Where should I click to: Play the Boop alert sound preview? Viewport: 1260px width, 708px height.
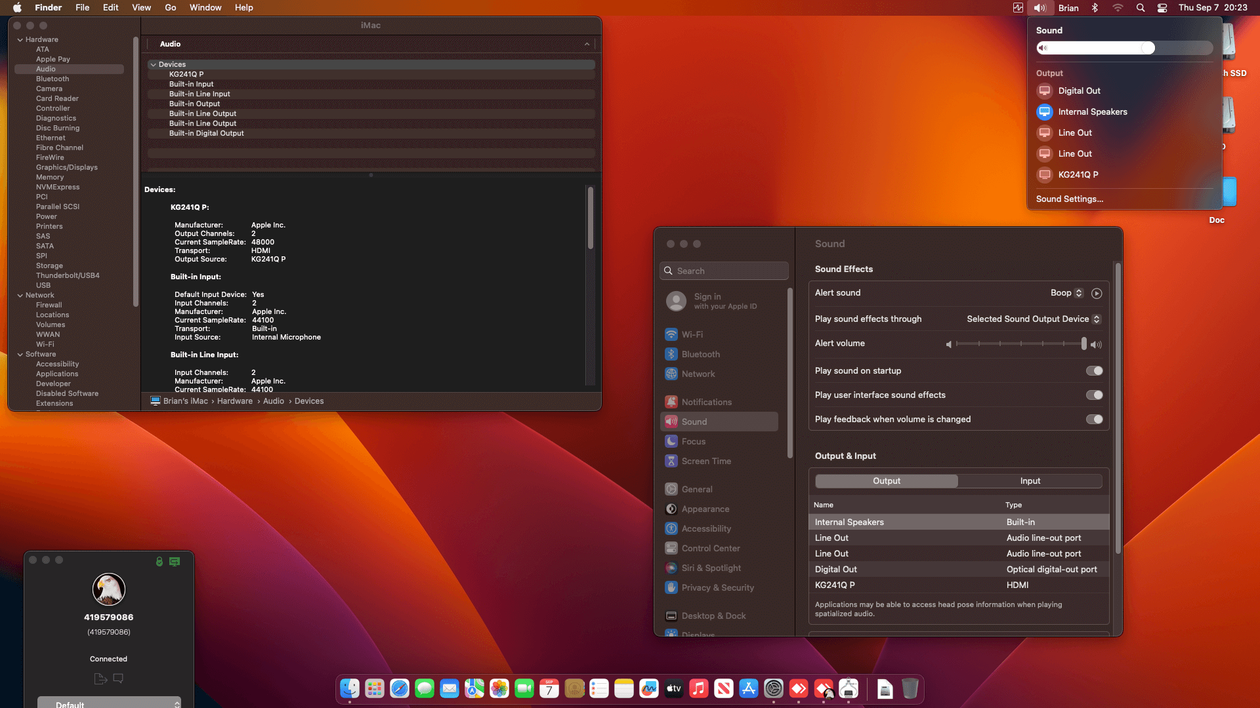click(1097, 293)
